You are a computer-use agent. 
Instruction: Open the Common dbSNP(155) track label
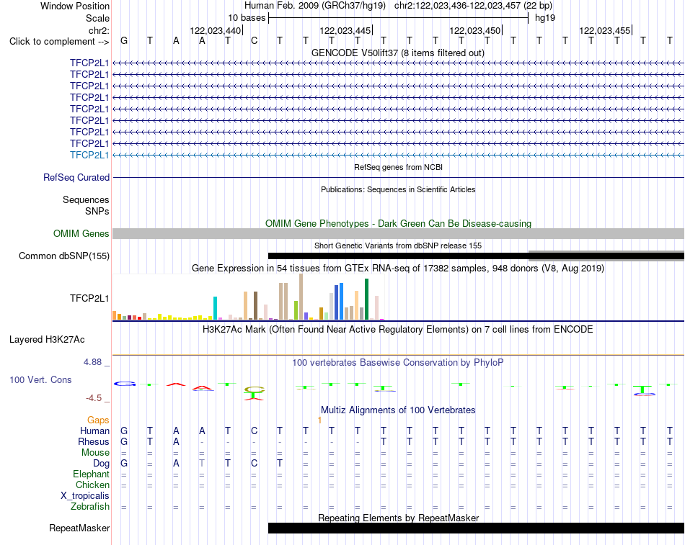point(64,256)
